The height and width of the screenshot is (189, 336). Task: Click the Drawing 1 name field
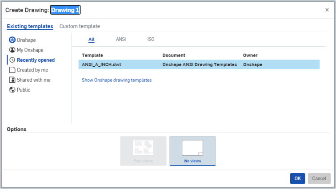point(65,10)
